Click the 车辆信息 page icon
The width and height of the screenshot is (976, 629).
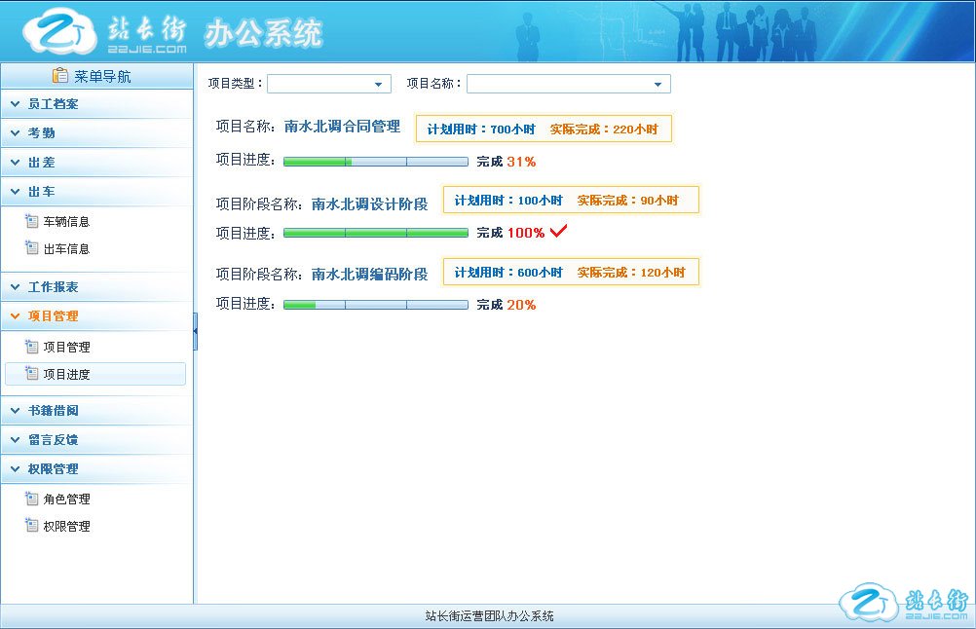32,221
